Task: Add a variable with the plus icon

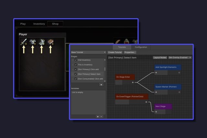Action: coord(98,117)
